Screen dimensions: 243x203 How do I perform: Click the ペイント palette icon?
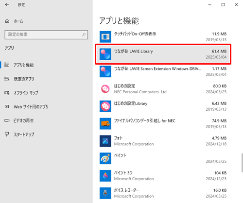(x=105, y=158)
